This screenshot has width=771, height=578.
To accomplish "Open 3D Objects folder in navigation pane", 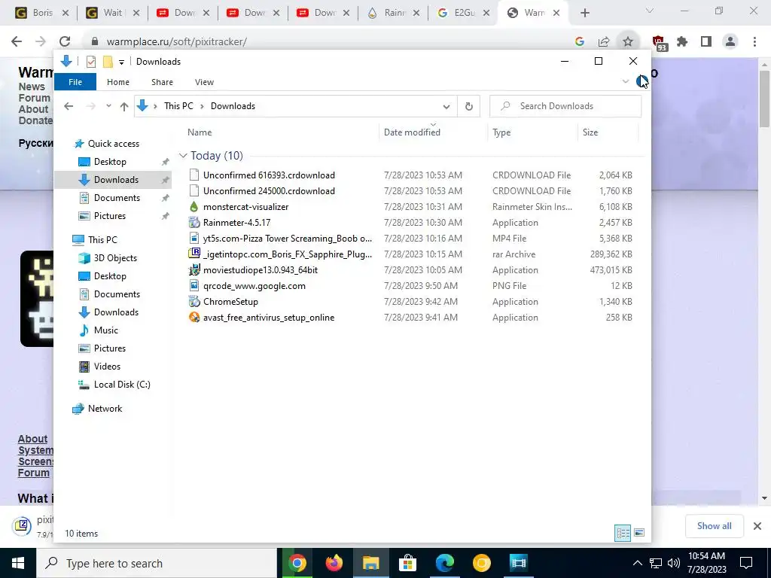I will 115,258.
